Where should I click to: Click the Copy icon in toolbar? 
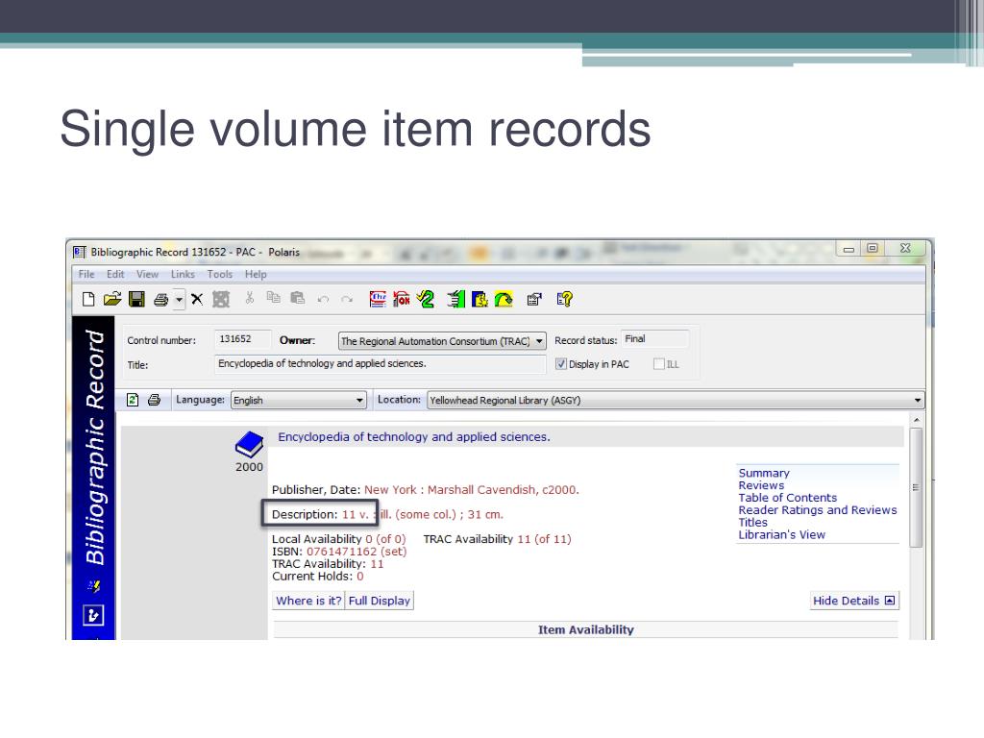pyautogui.click(x=274, y=298)
